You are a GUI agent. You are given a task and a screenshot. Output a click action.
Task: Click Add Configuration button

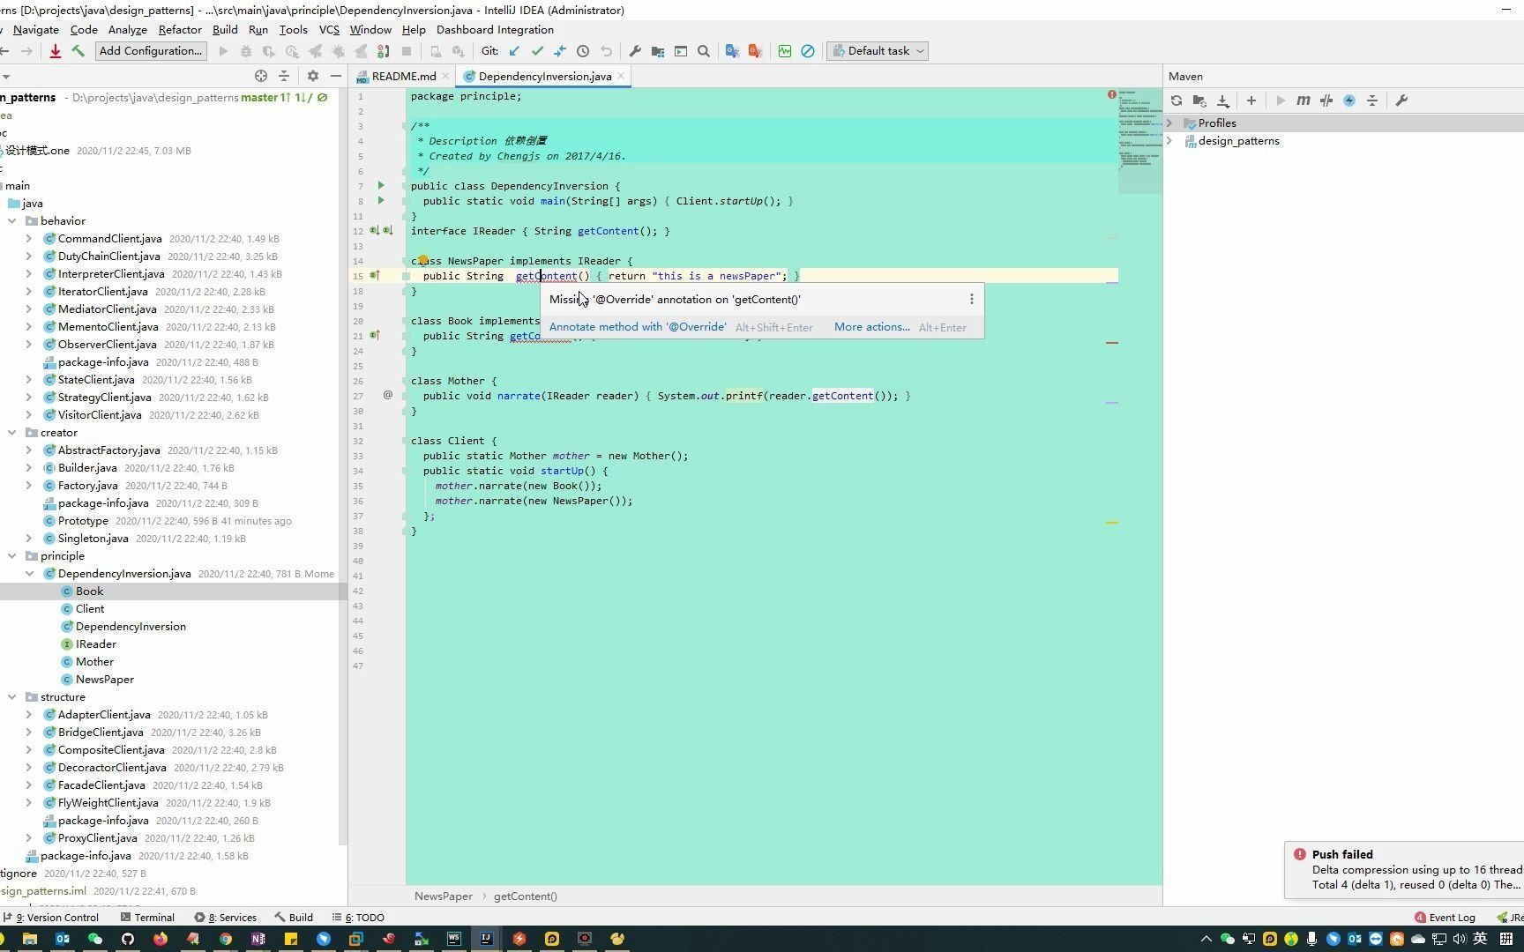coord(151,51)
